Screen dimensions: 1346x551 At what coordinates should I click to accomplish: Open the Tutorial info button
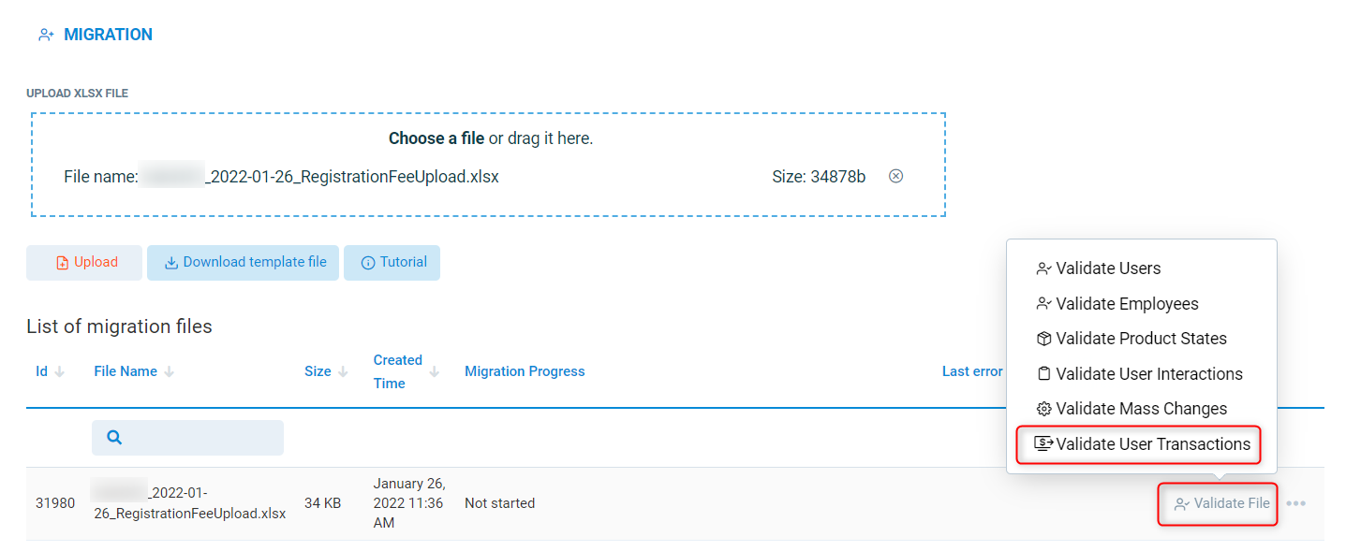click(x=392, y=263)
